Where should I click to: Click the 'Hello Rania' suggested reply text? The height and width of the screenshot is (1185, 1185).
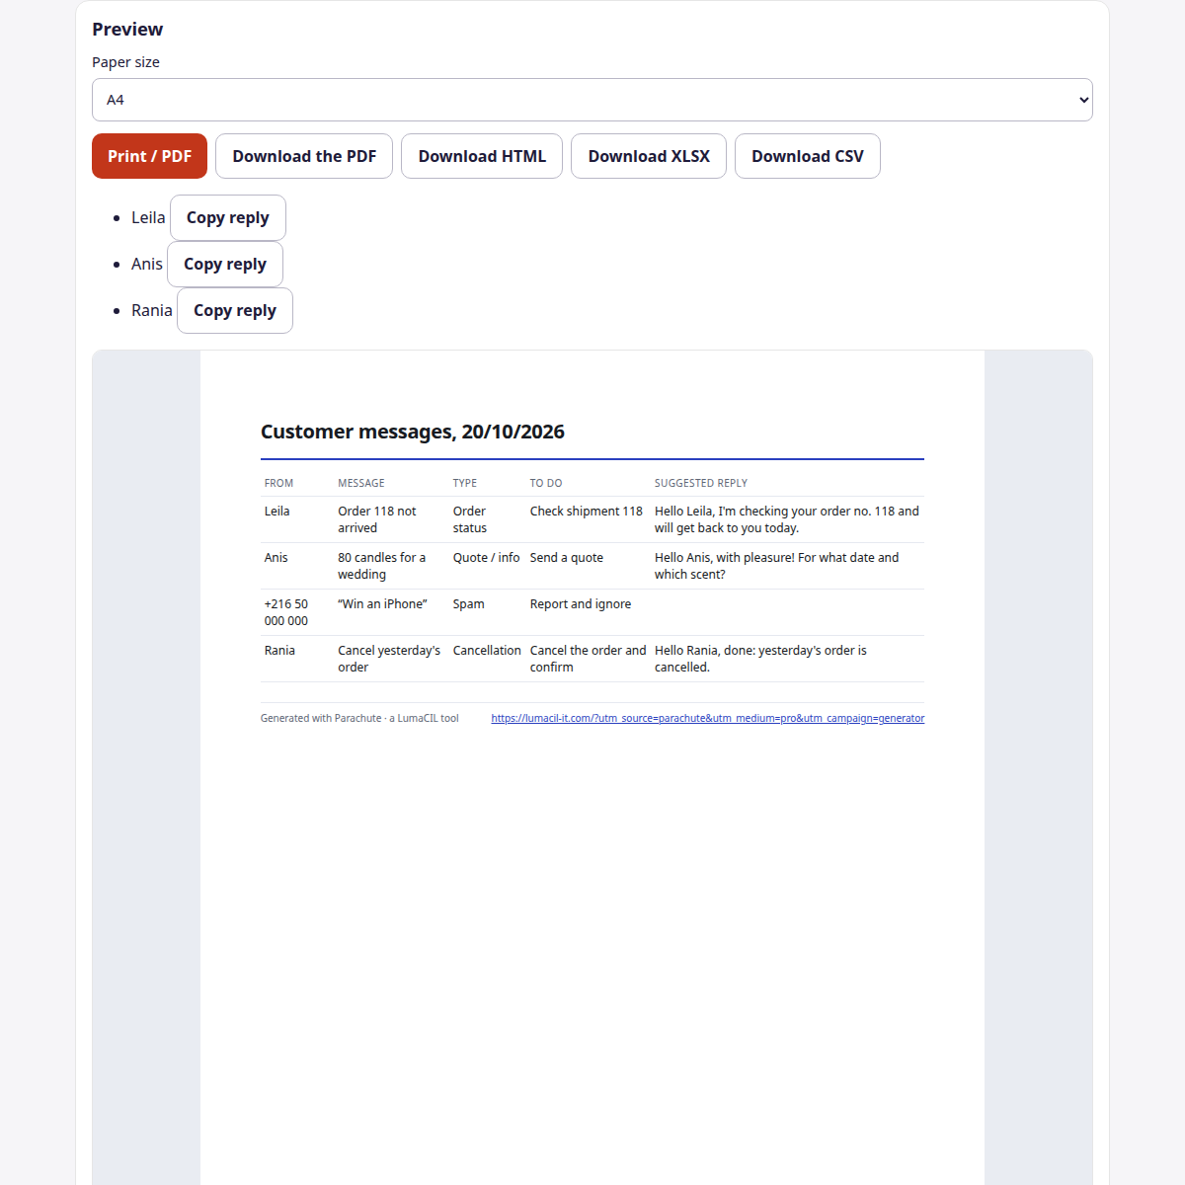pos(761,659)
